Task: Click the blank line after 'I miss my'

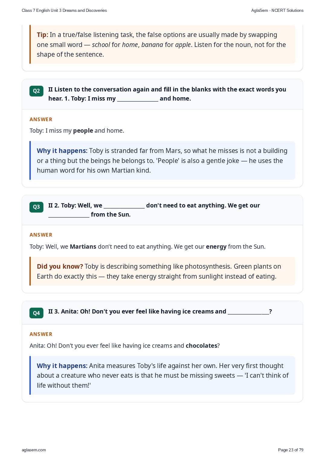Action: tap(138, 99)
